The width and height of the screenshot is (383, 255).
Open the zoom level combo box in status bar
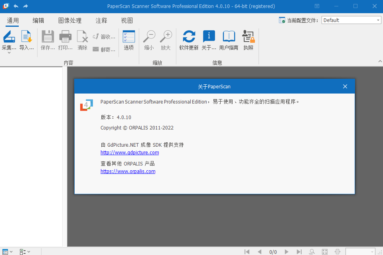(360, 251)
